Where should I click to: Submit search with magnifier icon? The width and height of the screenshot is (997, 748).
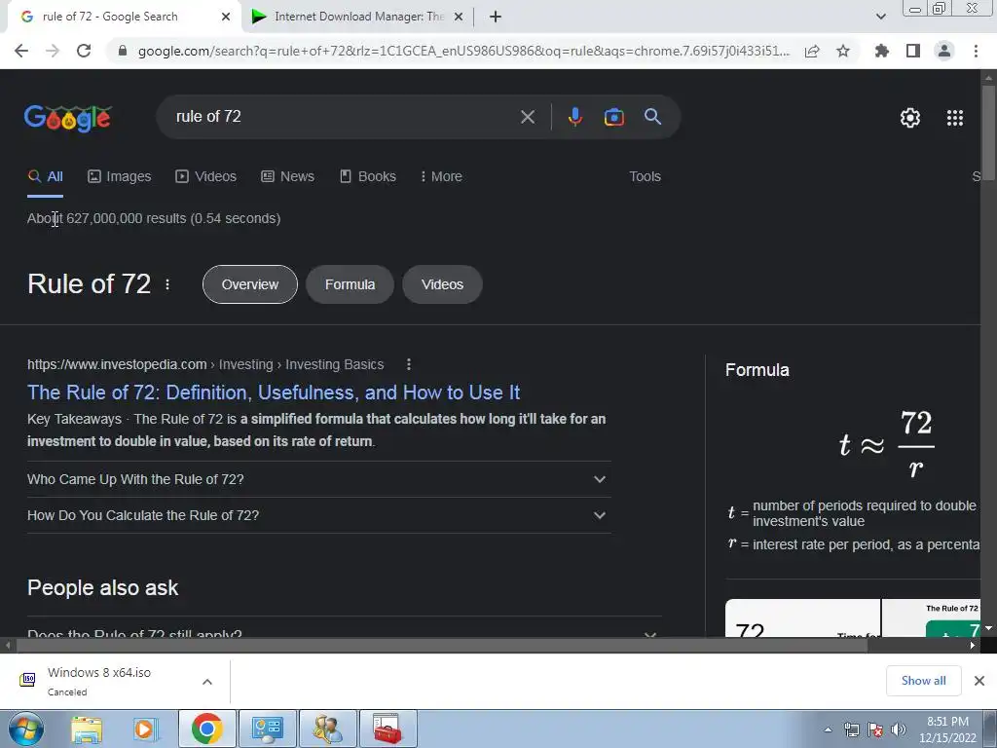(652, 117)
